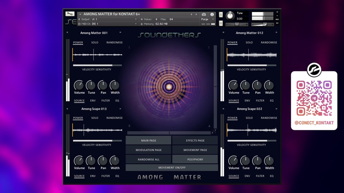Randomise the Among Scape 022 layer
344x193 pixels.
pos(269,118)
